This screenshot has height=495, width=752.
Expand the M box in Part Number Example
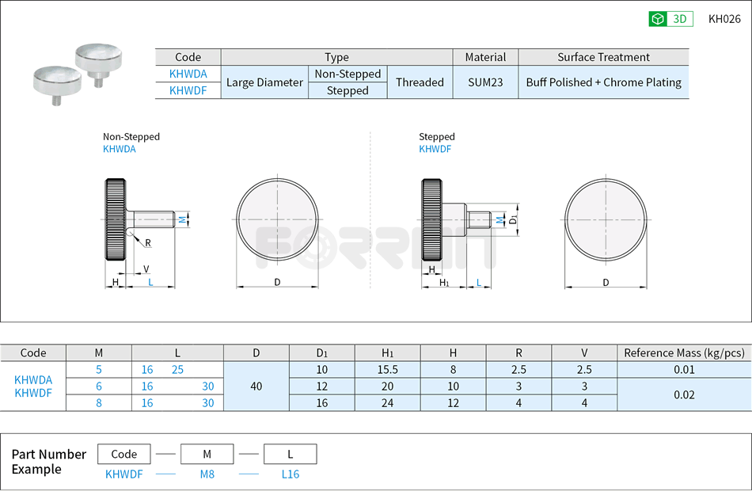[x=207, y=454]
